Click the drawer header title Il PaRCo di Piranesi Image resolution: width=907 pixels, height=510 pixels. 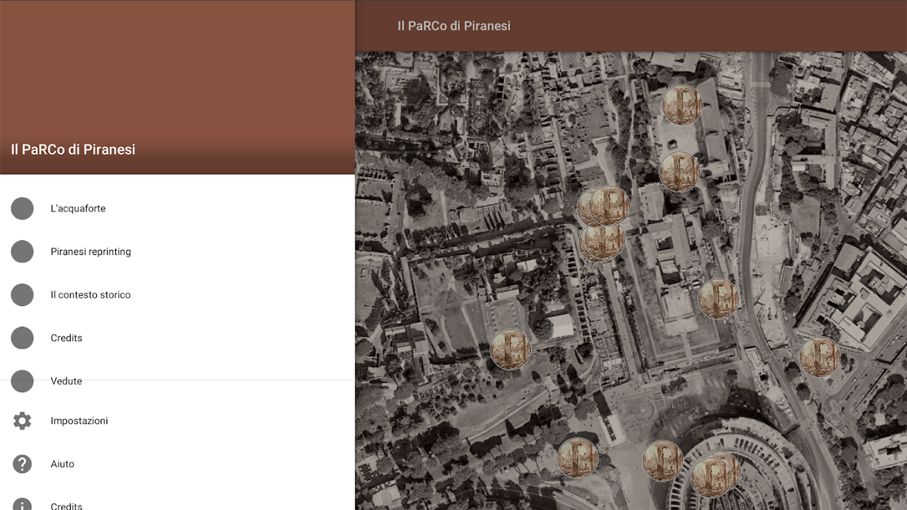coord(73,150)
